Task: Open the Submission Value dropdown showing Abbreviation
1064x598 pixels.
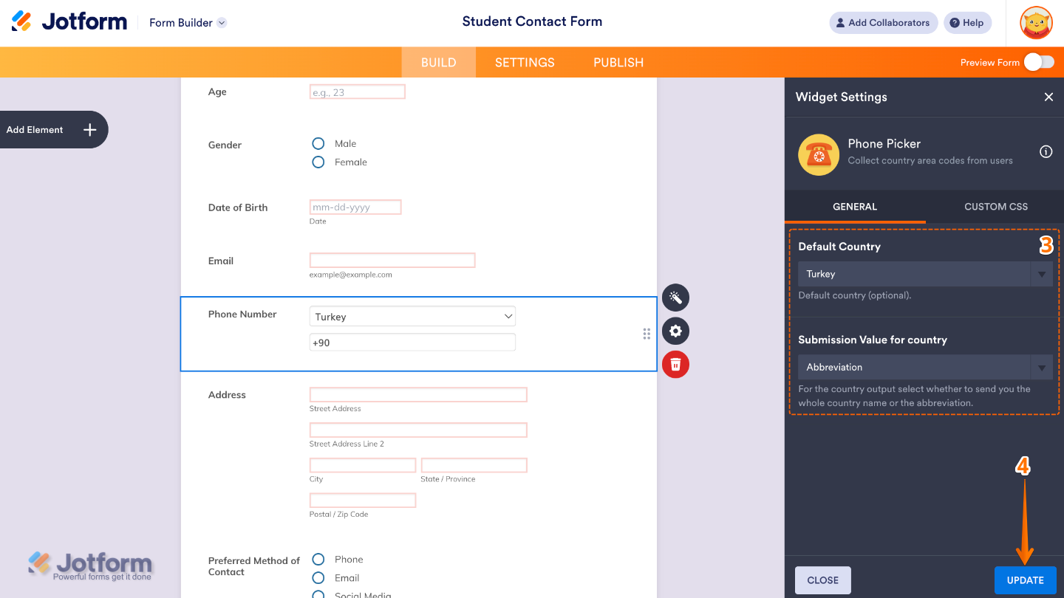Action: click(x=924, y=367)
